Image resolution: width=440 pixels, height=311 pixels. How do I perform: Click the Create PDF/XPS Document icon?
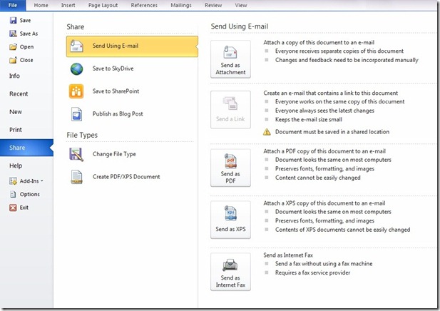click(76, 177)
